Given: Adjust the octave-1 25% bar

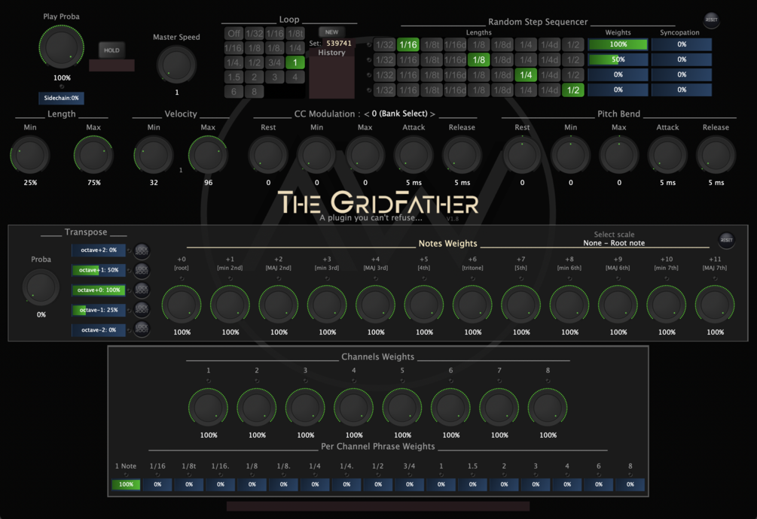Looking at the screenshot, I should click(x=99, y=310).
